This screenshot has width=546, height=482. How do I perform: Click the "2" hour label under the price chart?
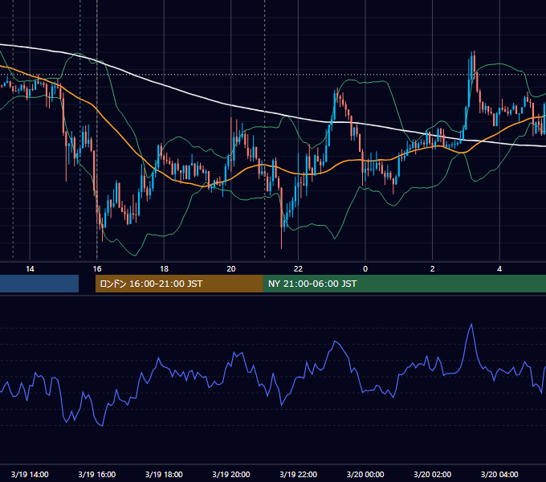coord(433,269)
